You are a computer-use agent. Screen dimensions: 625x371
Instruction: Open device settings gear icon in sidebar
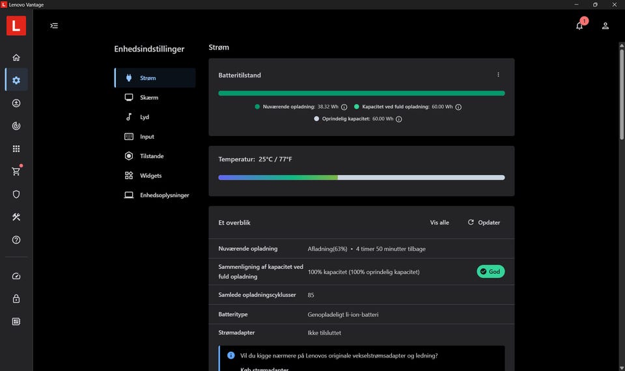point(16,80)
